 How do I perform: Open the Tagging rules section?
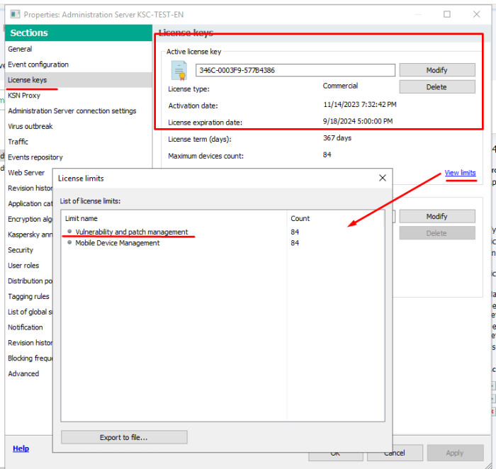[28, 297]
